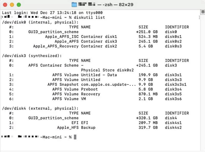
Task: Close the Terminal window with the red button
Action: coord(5,5)
